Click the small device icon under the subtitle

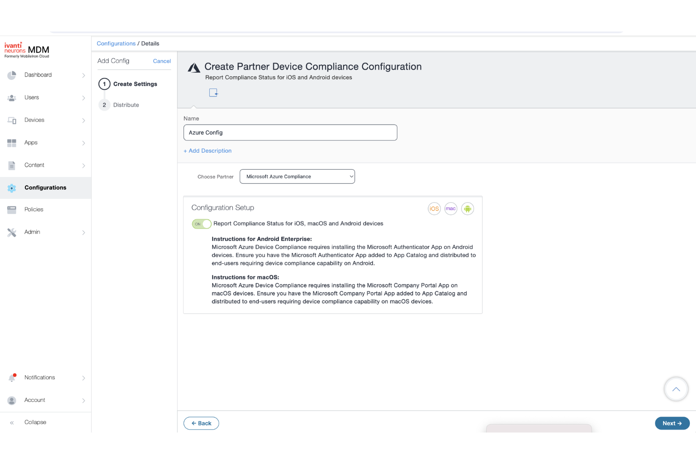click(x=214, y=93)
